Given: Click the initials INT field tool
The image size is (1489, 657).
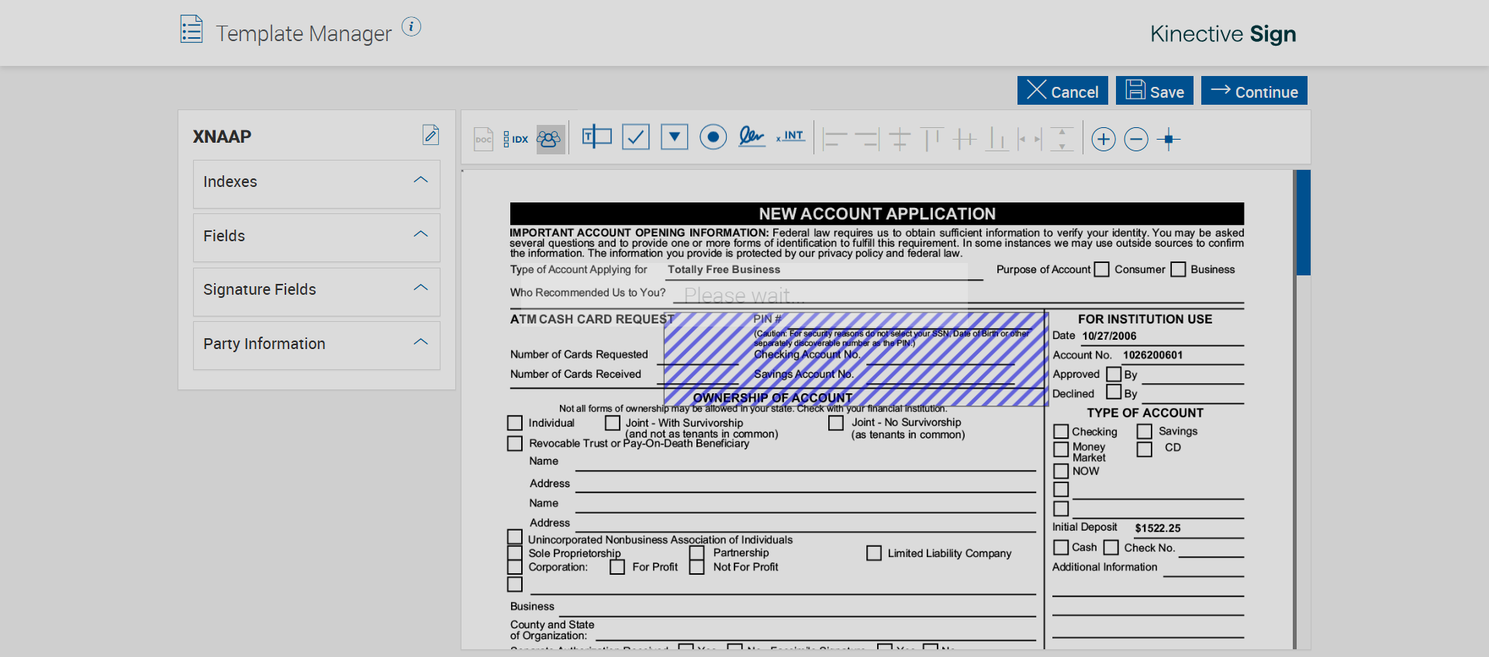Looking at the screenshot, I should 790,137.
